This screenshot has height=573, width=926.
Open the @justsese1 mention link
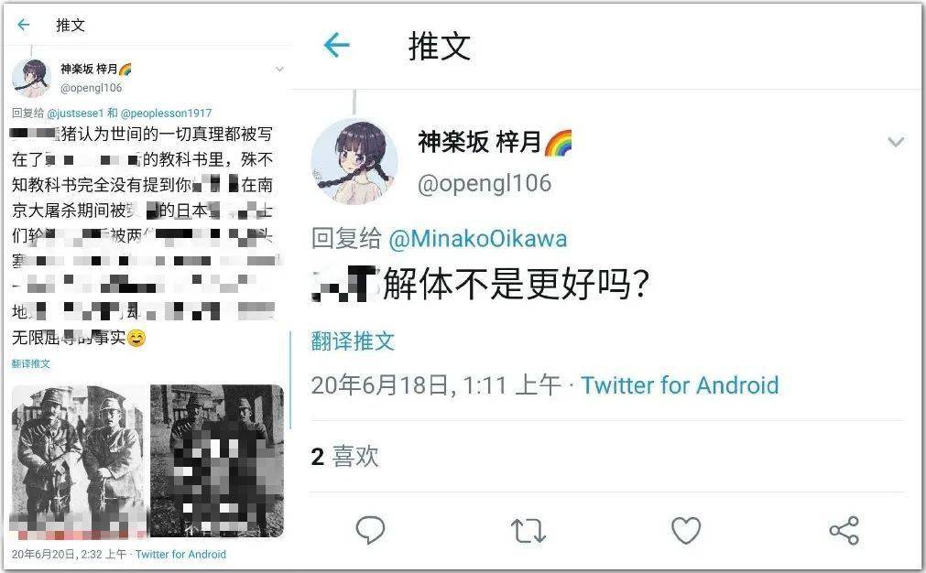coord(75,113)
